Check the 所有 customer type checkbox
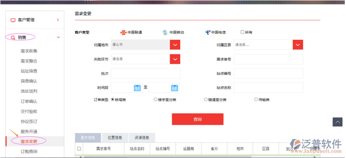The width and height of the screenshot is (346, 158). pos(242,32)
